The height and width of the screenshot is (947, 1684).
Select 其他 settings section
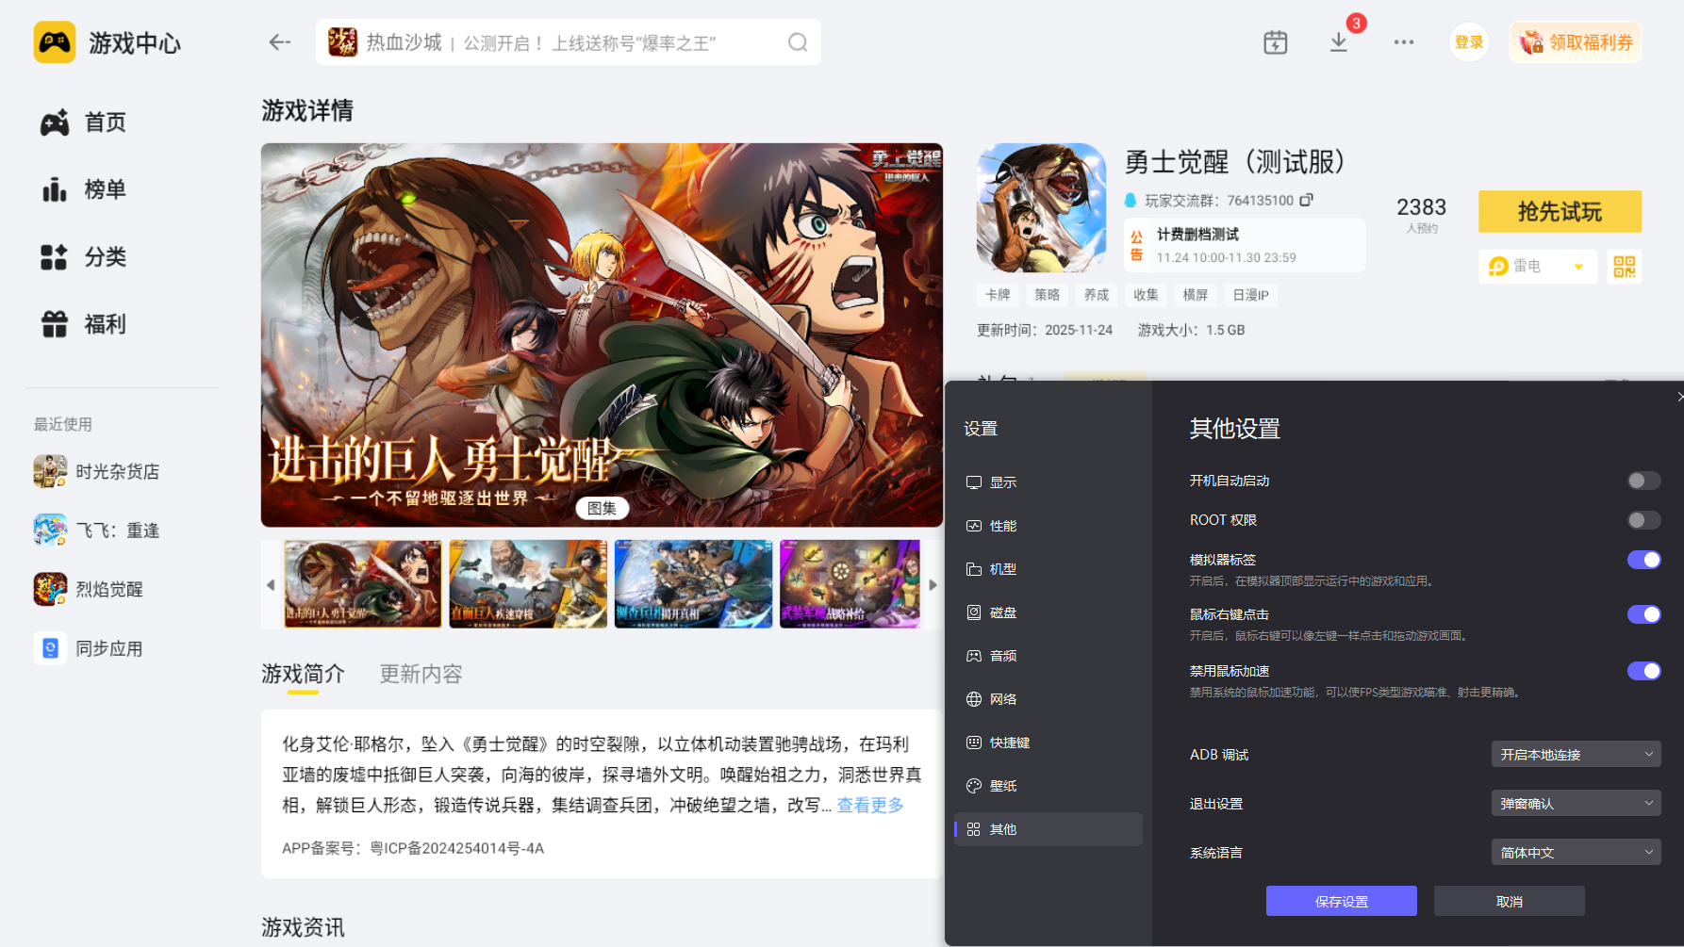[x=1048, y=829]
